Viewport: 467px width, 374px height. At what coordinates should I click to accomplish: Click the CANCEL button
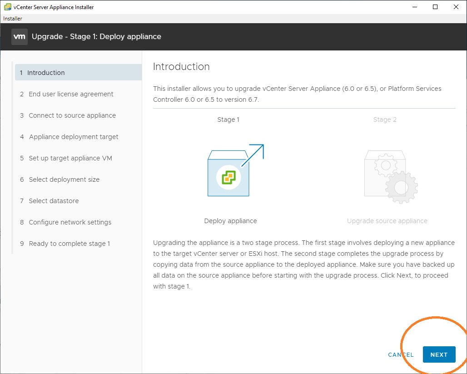401,354
